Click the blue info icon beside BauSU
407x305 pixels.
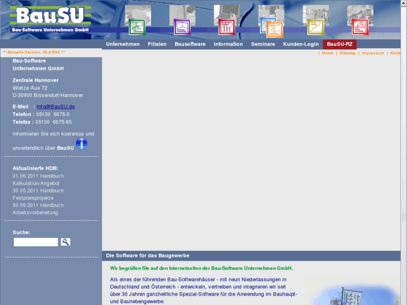[x=82, y=144]
